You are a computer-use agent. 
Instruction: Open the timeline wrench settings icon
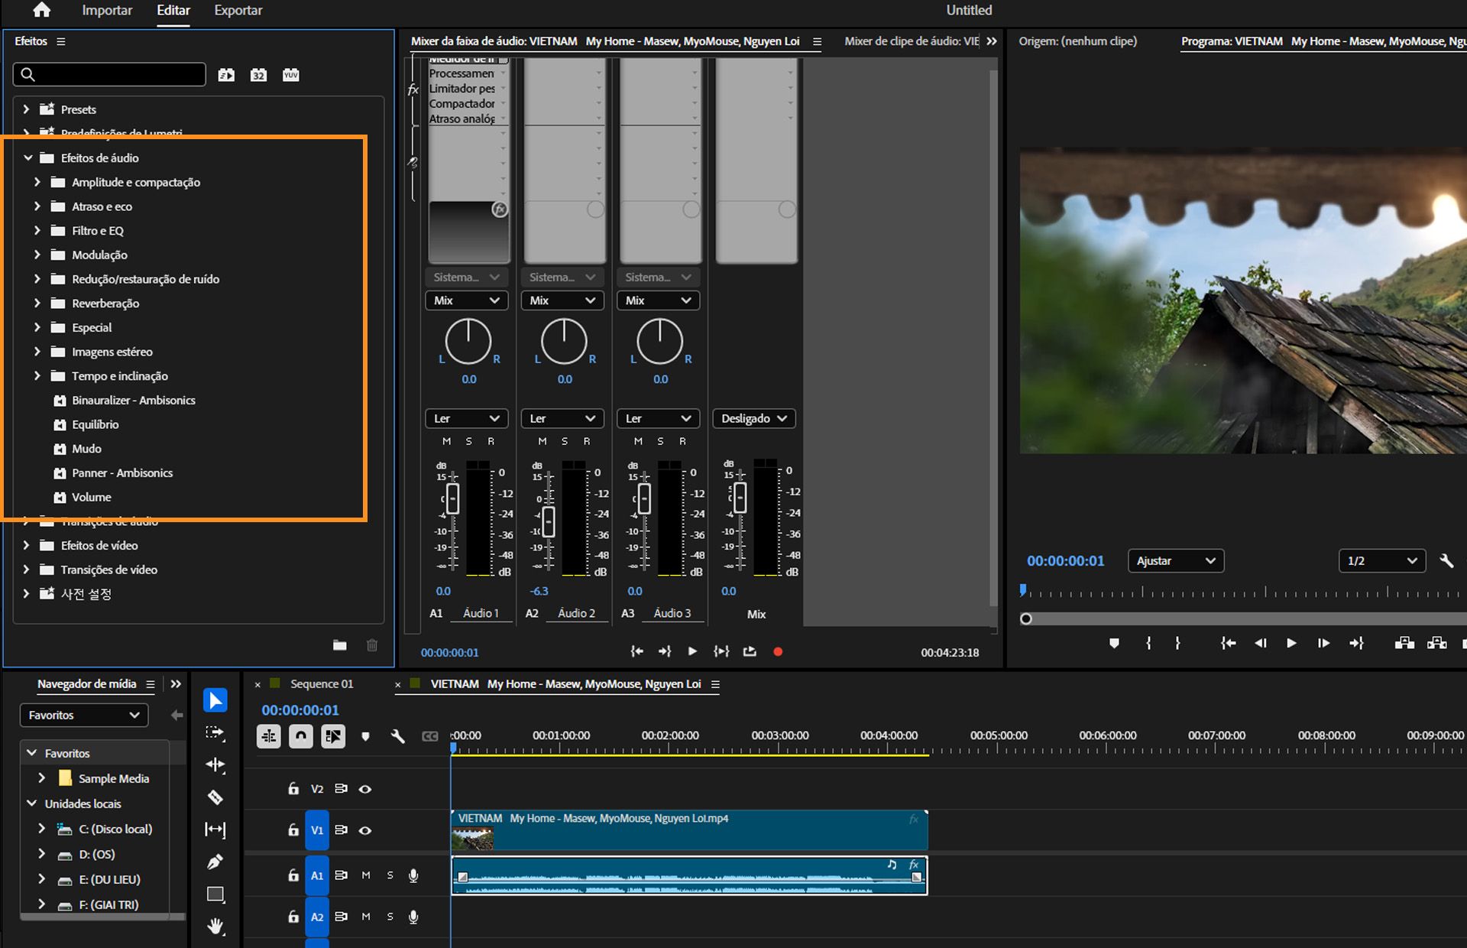(398, 736)
